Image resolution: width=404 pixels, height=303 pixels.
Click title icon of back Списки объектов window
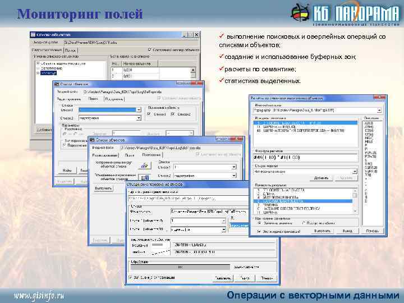(33, 35)
